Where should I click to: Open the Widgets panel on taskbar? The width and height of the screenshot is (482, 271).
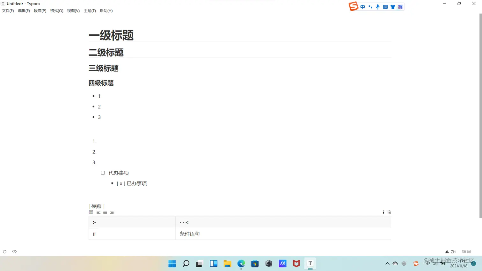coord(214,263)
